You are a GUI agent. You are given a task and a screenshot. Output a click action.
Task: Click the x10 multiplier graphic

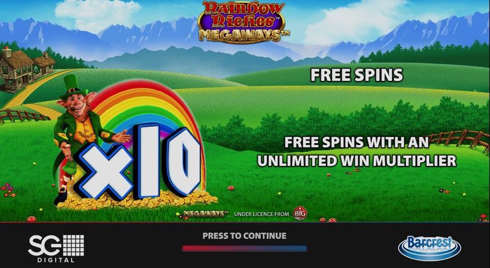138,163
